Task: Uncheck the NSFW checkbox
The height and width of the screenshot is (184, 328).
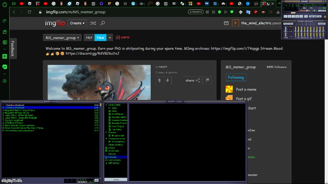Action: [x=117, y=38]
